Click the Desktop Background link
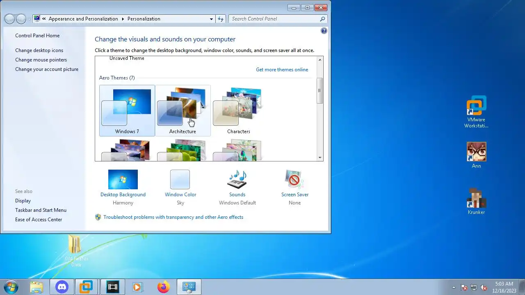This screenshot has width=525, height=295. [x=123, y=195]
